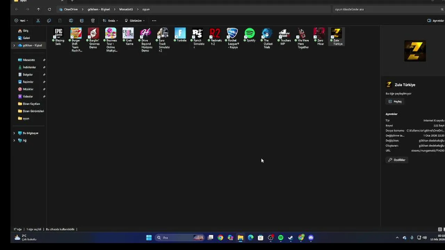
Task: Select the Zula Türkiye shortcut
Action: click(337, 37)
